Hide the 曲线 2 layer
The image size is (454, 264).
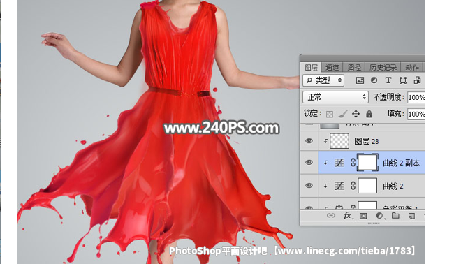point(309,185)
